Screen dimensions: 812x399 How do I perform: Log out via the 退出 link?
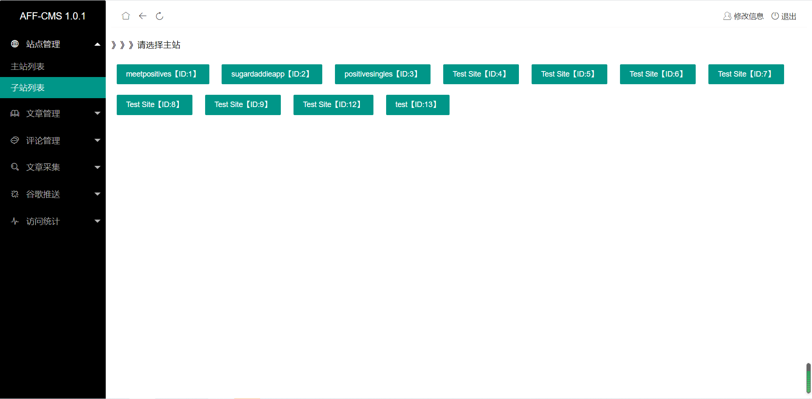789,16
